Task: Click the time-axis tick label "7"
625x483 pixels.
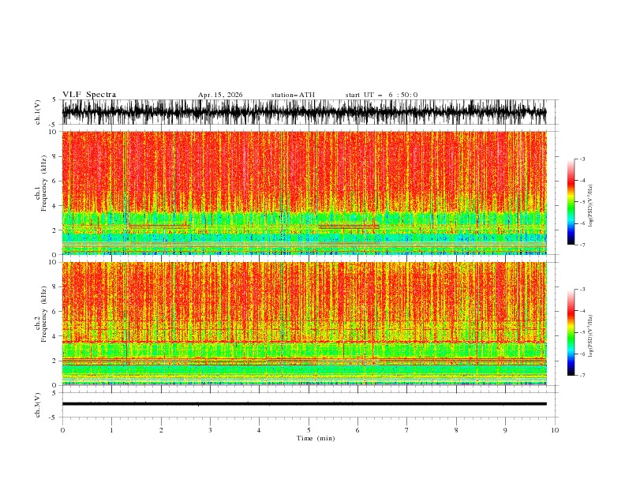Action: 406,430
